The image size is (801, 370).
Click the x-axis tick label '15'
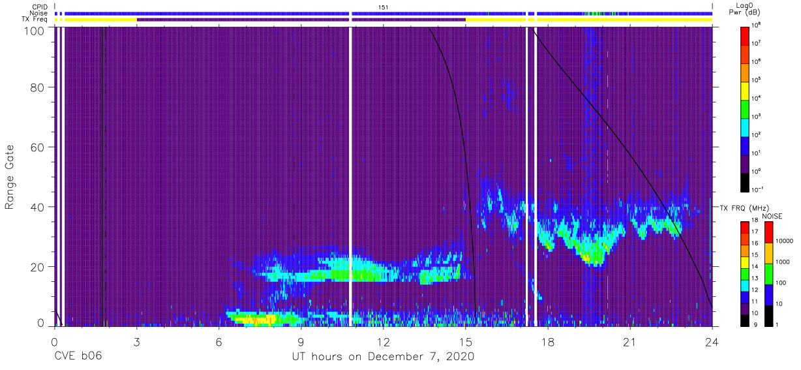pos(466,342)
